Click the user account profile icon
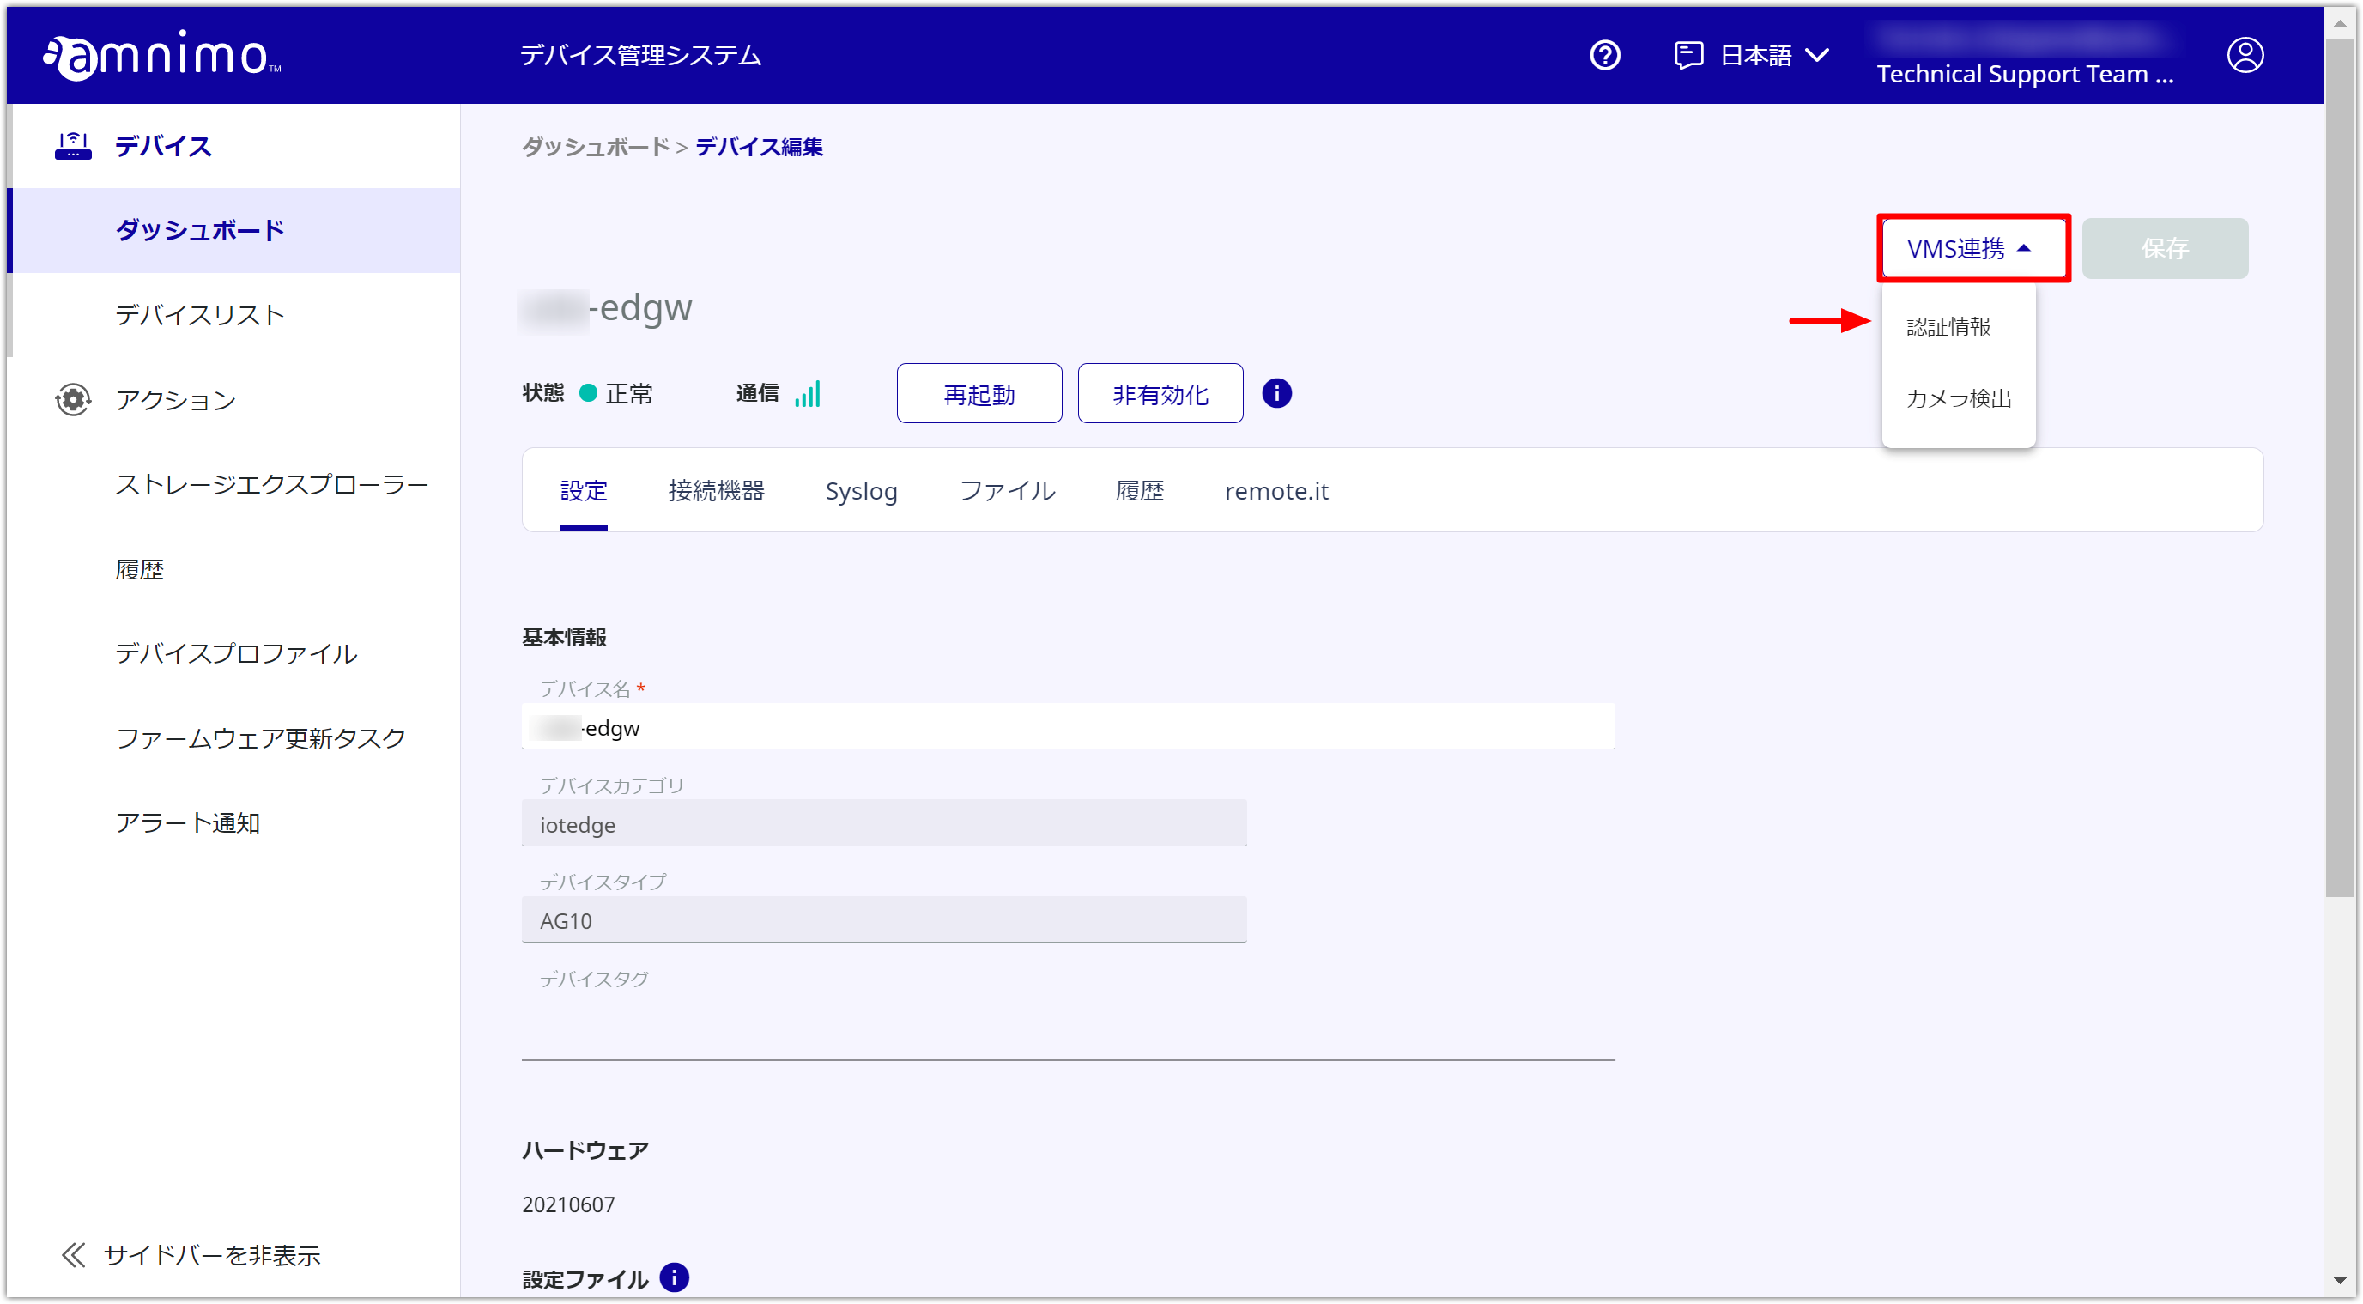 [x=2245, y=55]
